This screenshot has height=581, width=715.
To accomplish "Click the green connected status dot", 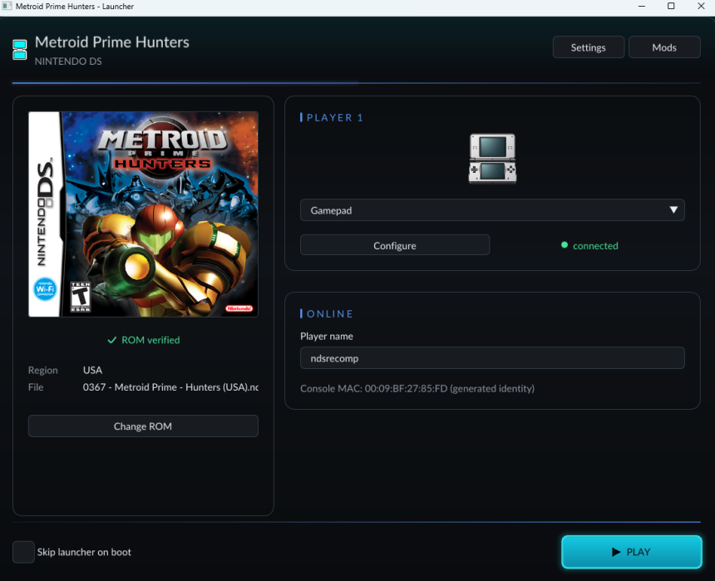I will pos(564,245).
